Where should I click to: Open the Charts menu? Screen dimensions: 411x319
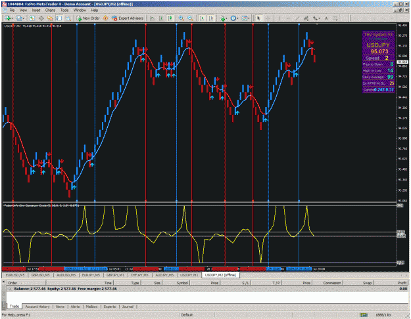coord(50,11)
